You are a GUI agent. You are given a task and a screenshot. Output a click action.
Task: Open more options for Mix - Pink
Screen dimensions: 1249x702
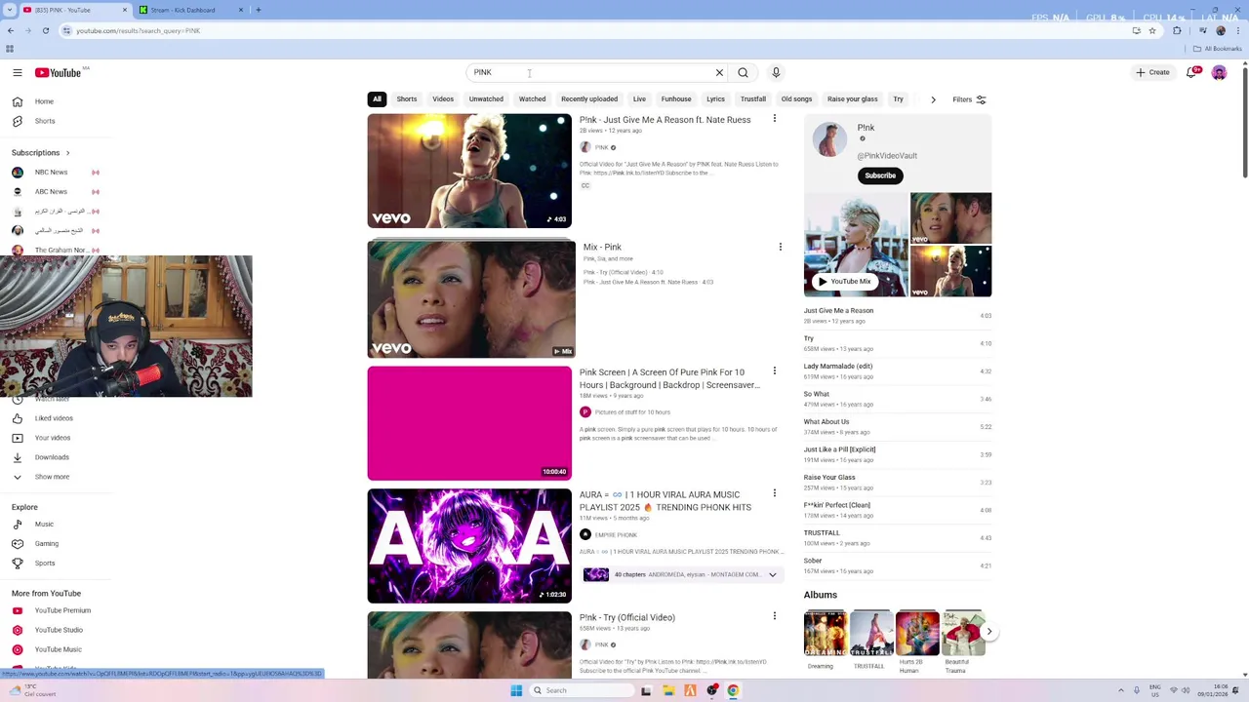click(780, 247)
